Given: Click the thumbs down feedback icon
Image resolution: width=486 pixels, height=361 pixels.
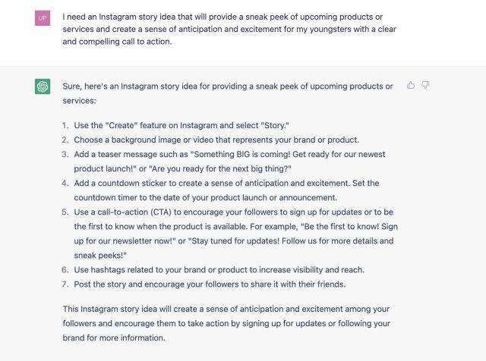Looking at the screenshot, I should click(x=425, y=85).
